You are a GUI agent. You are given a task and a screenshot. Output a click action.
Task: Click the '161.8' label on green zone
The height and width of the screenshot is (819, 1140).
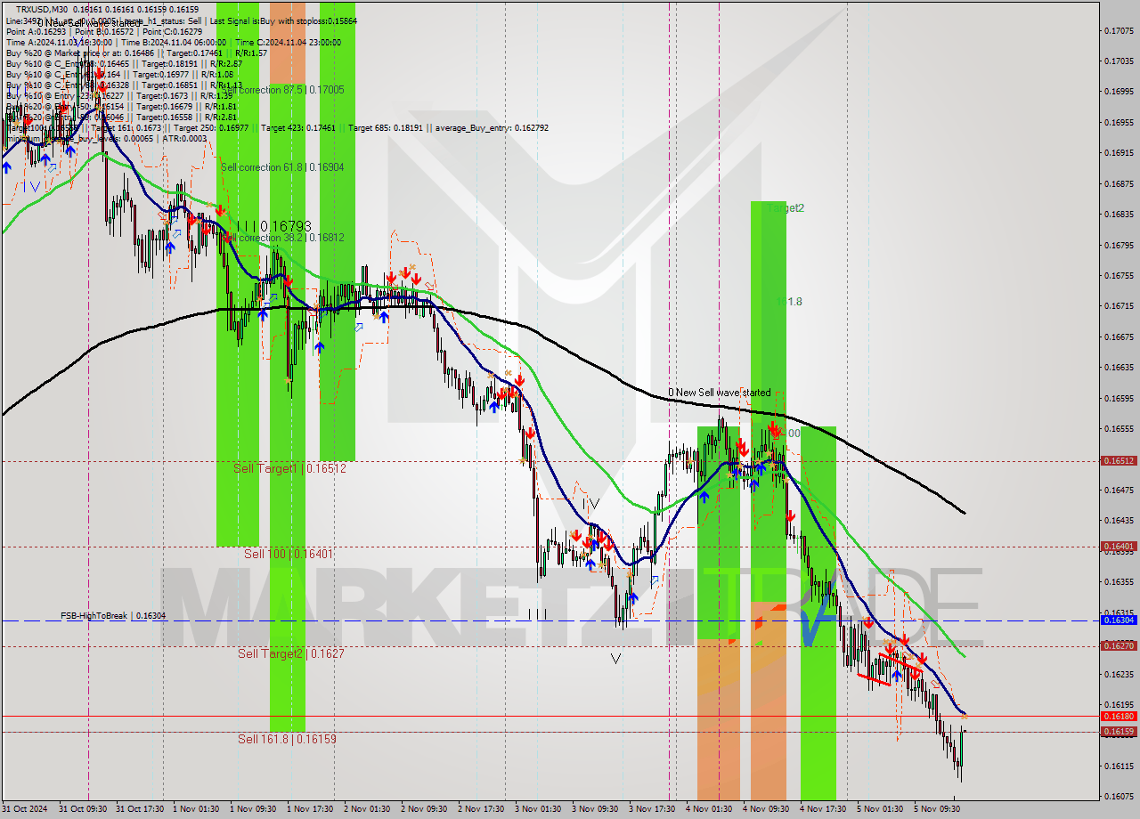tap(789, 302)
